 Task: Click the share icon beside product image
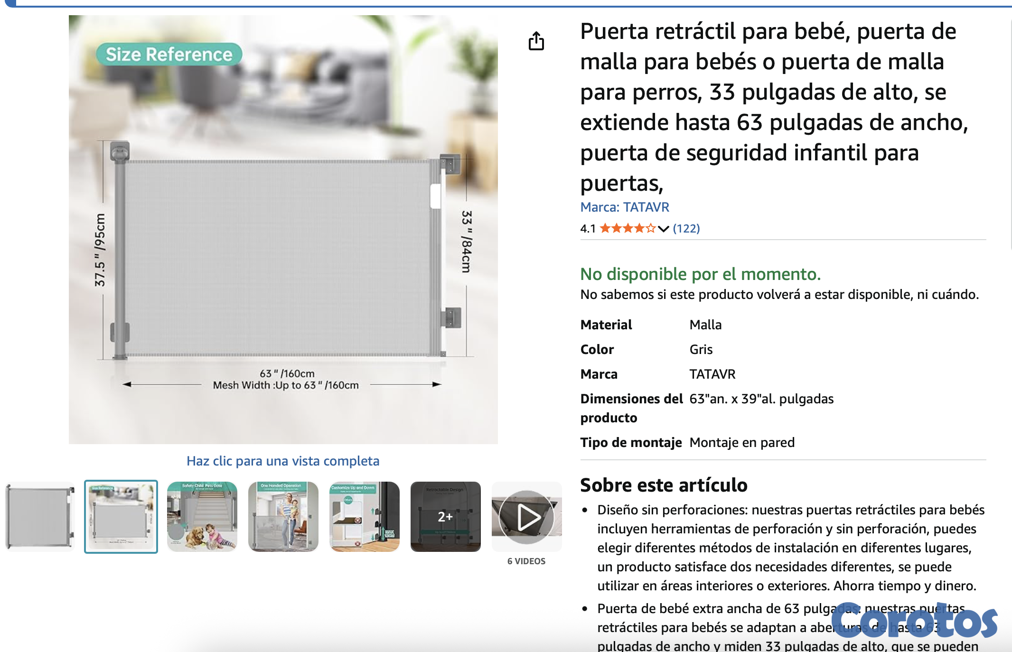(x=536, y=41)
